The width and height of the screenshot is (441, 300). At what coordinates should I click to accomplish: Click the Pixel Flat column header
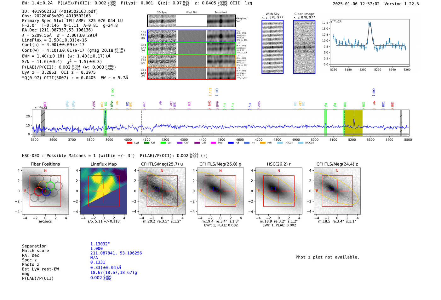[192, 13]
